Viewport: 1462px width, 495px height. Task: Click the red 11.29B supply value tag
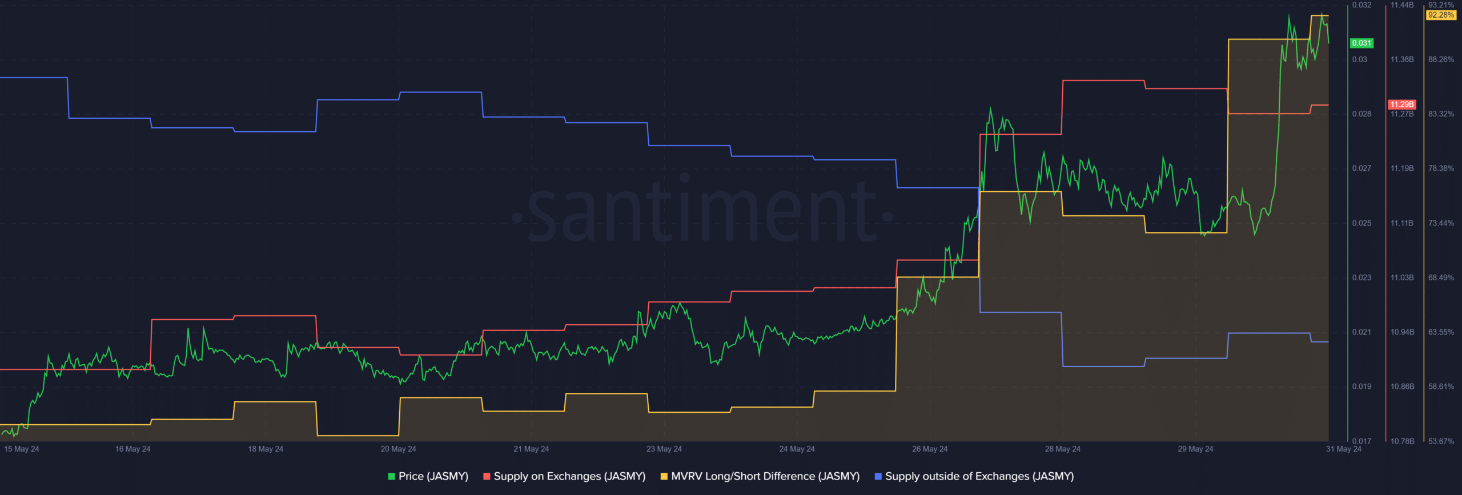click(x=1402, y=104)
